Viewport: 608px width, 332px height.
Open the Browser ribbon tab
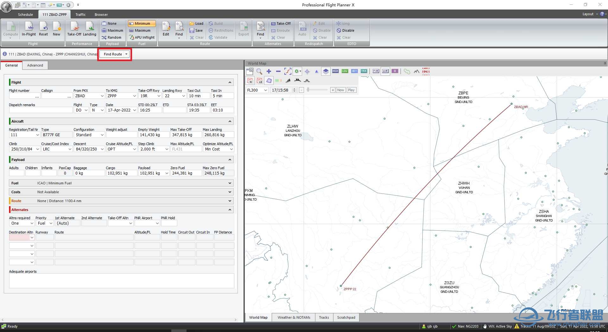(101, 15)
